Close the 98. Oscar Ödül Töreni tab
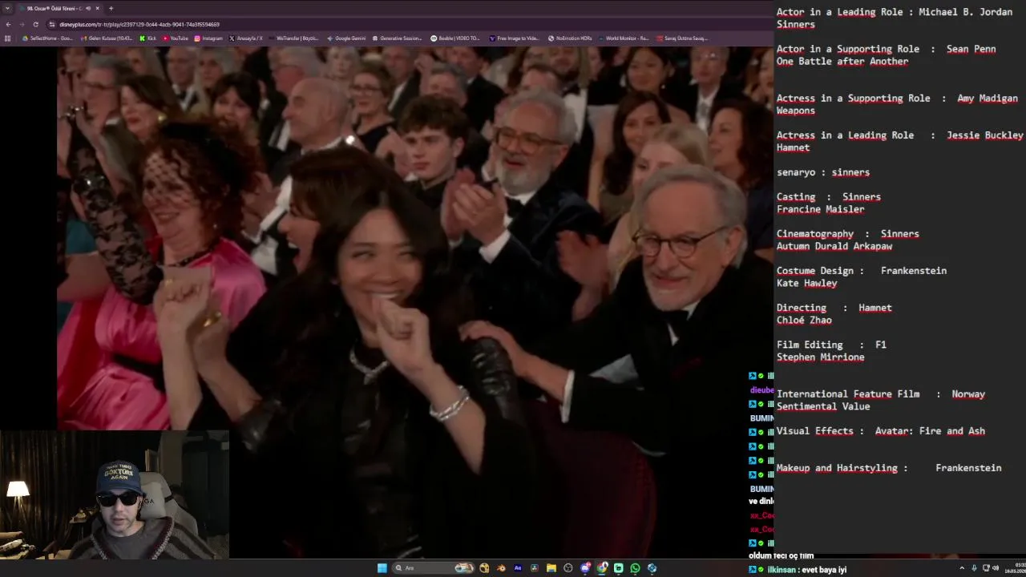1026x577 pixels. click(98, 8)
